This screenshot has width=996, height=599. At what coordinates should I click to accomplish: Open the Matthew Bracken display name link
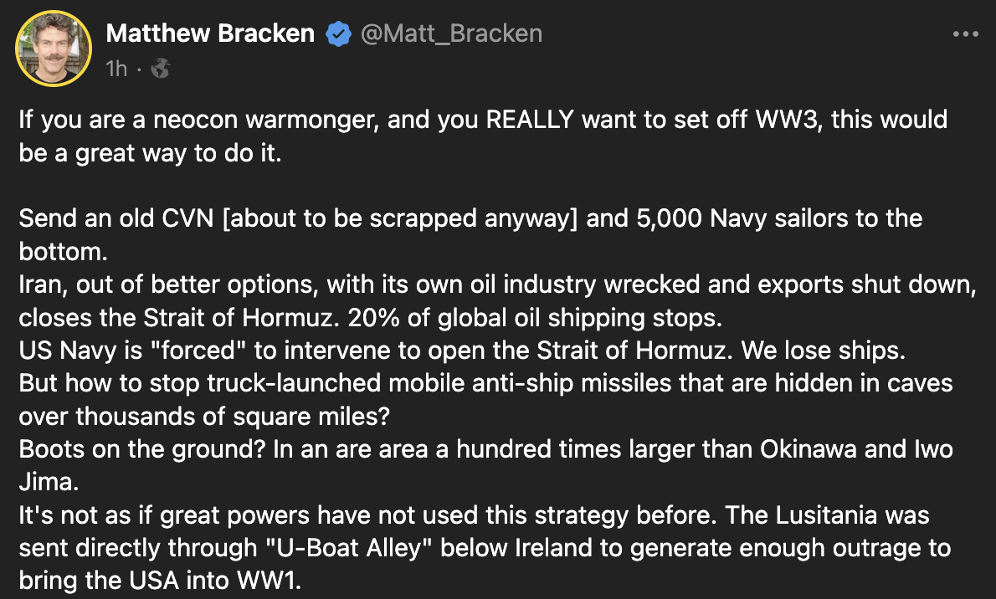tap(210, 33)
